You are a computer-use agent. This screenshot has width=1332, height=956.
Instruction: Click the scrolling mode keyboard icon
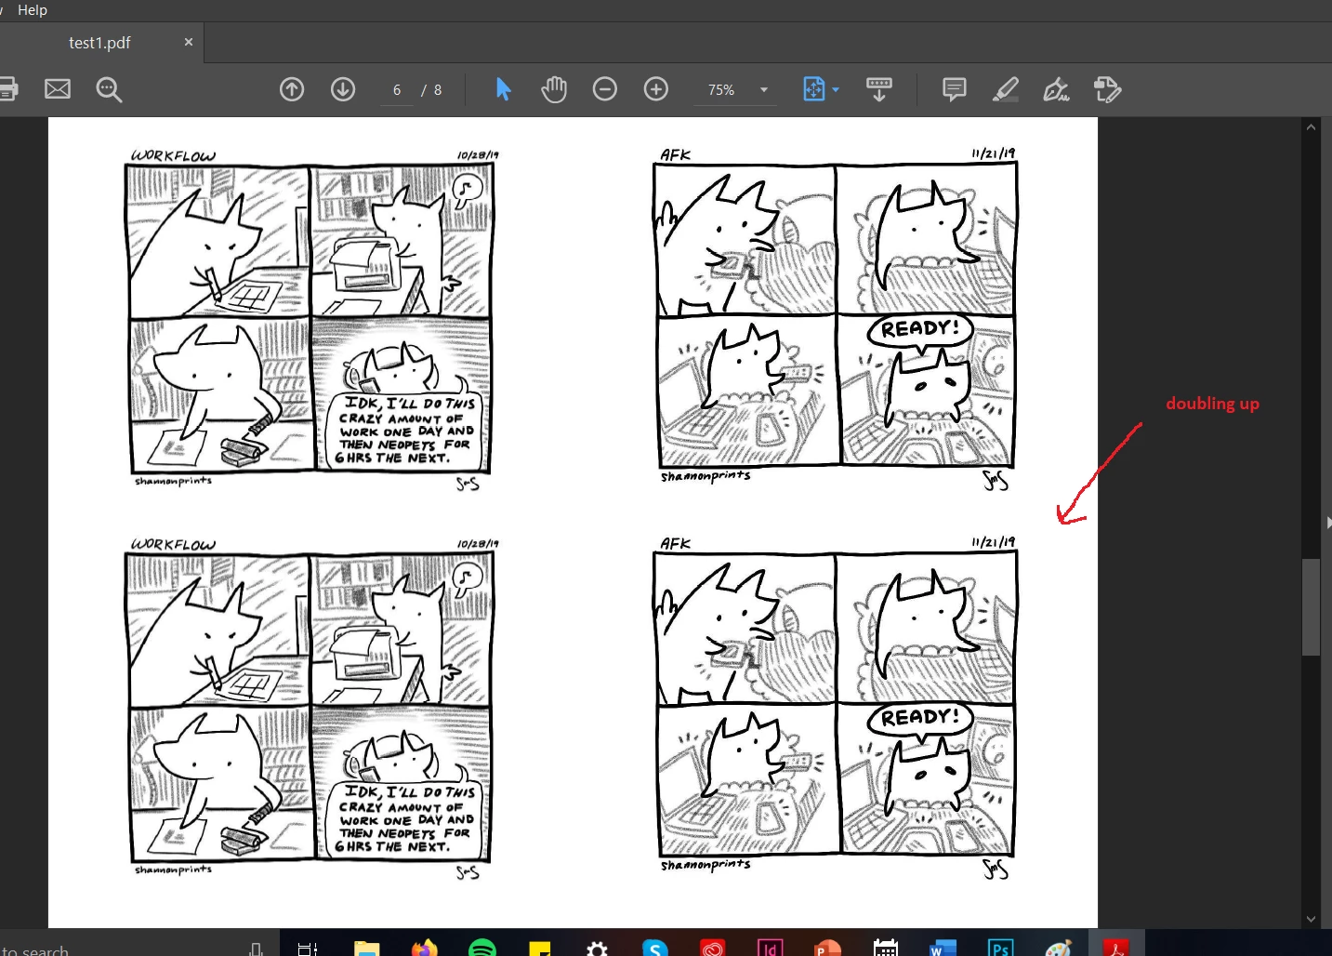pyautogui.click(x=879, y=89)
